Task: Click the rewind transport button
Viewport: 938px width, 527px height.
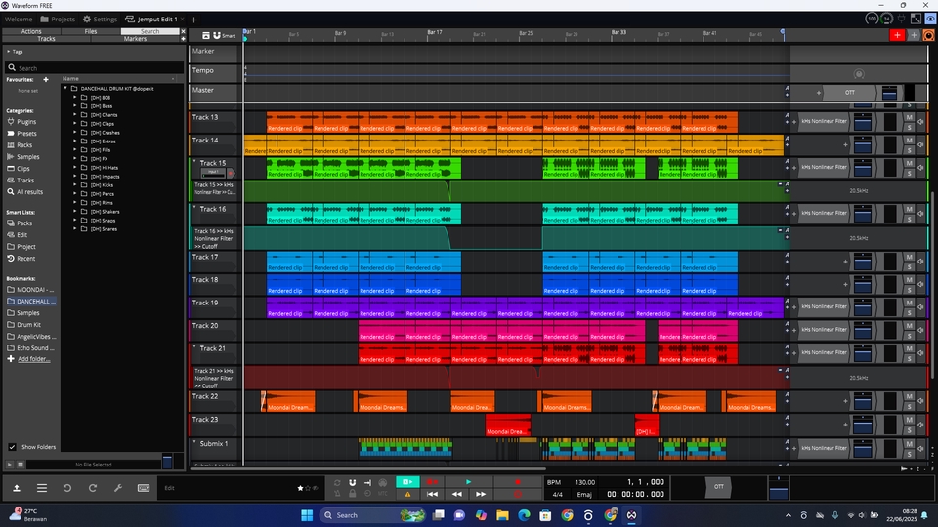Action: (456, 494)
